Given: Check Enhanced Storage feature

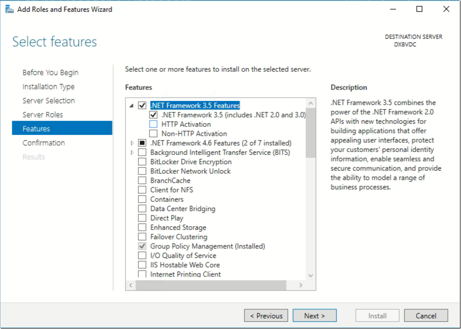Looking at the screenshot, I should point(142,227).
